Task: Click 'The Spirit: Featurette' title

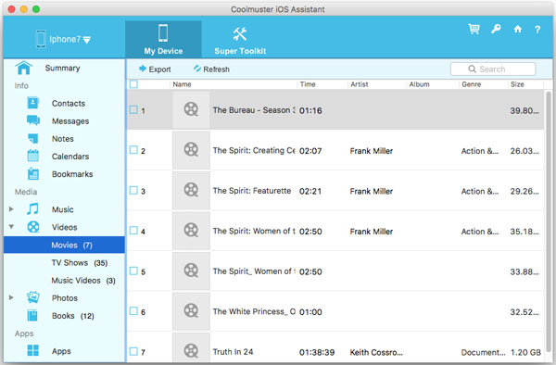Action: point(252,191)
